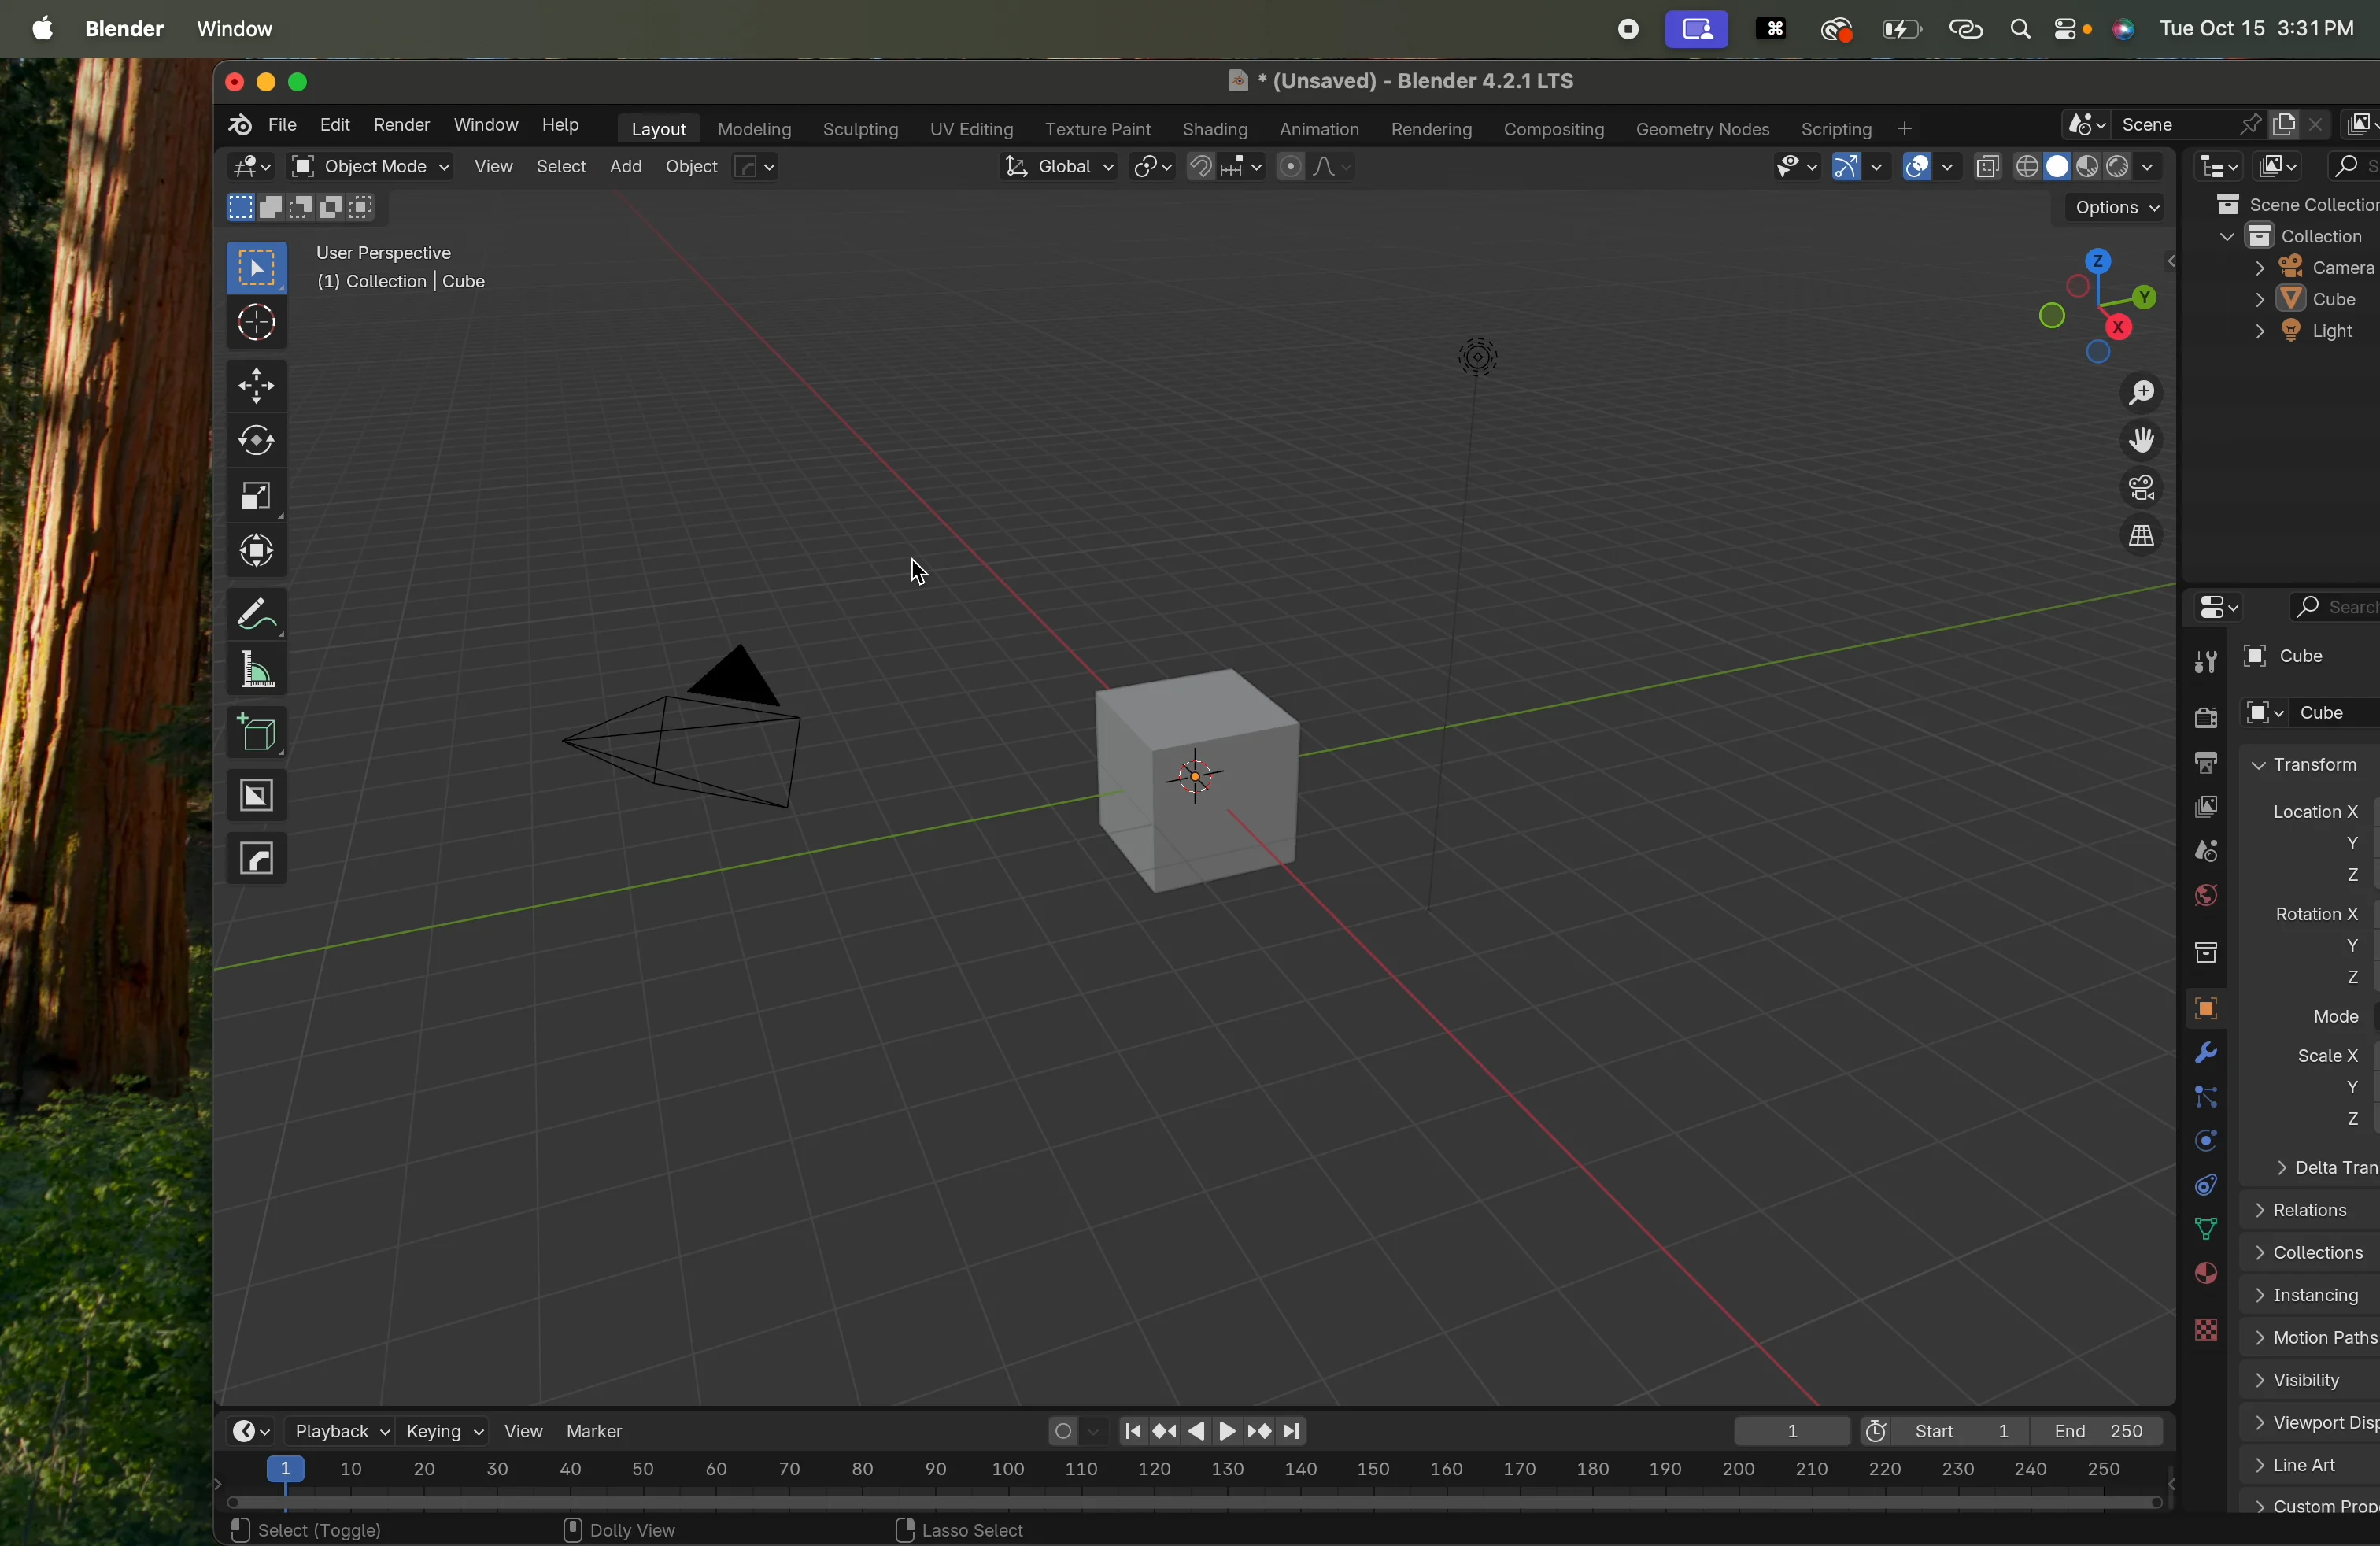Disable snapping with the magnet toggle
Viewport: 2380px width, 1546px height.
point(1201,167)
